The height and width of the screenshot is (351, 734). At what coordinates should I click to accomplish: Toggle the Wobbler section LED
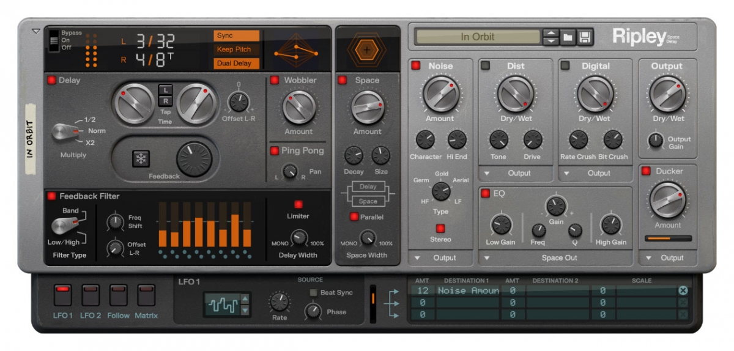275,80
